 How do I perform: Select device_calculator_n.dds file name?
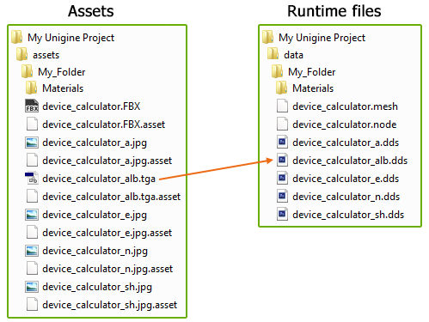[x=346, y=197]
